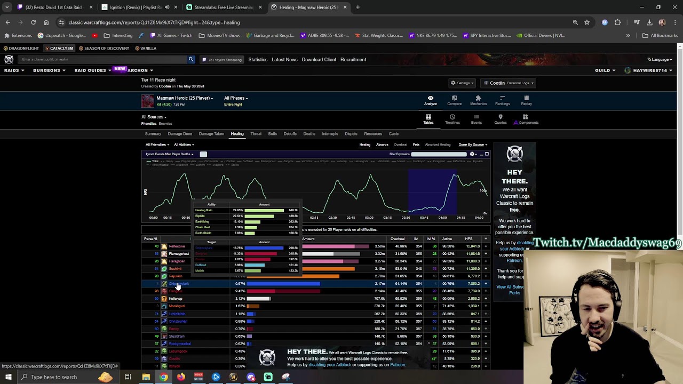Open the graph settings gear icon
This screenshot has height=384, width=683.
click(472, 154)
